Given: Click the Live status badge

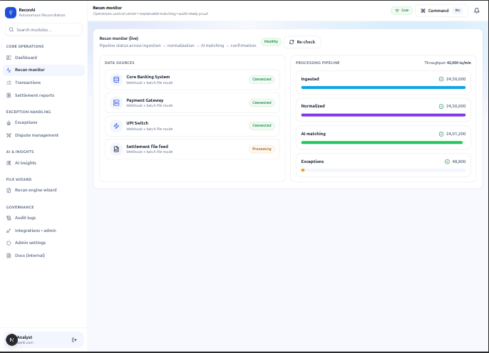Looking at the screenshot, I should click(x=402, y=10).
